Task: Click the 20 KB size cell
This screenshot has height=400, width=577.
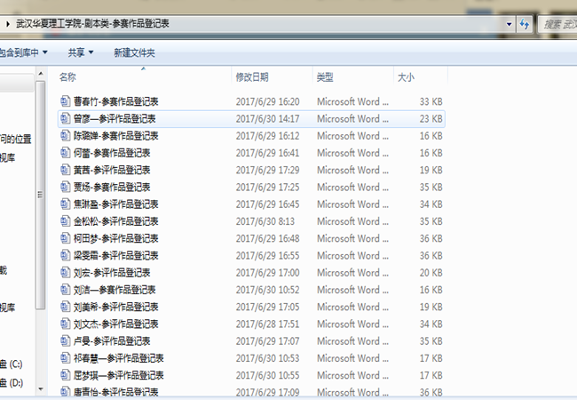Action: pos(431,273)
